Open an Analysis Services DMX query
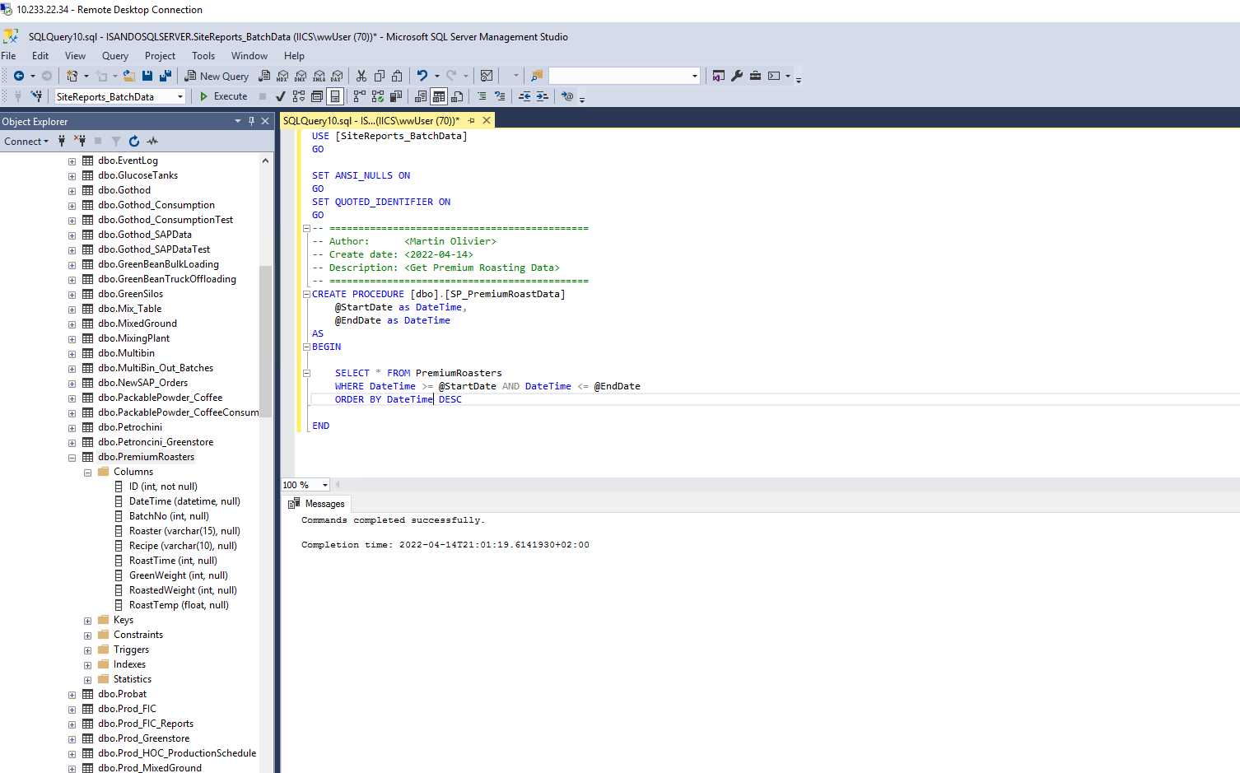The width and height of the screenshot is (1240, 773). tap(301, 76)
